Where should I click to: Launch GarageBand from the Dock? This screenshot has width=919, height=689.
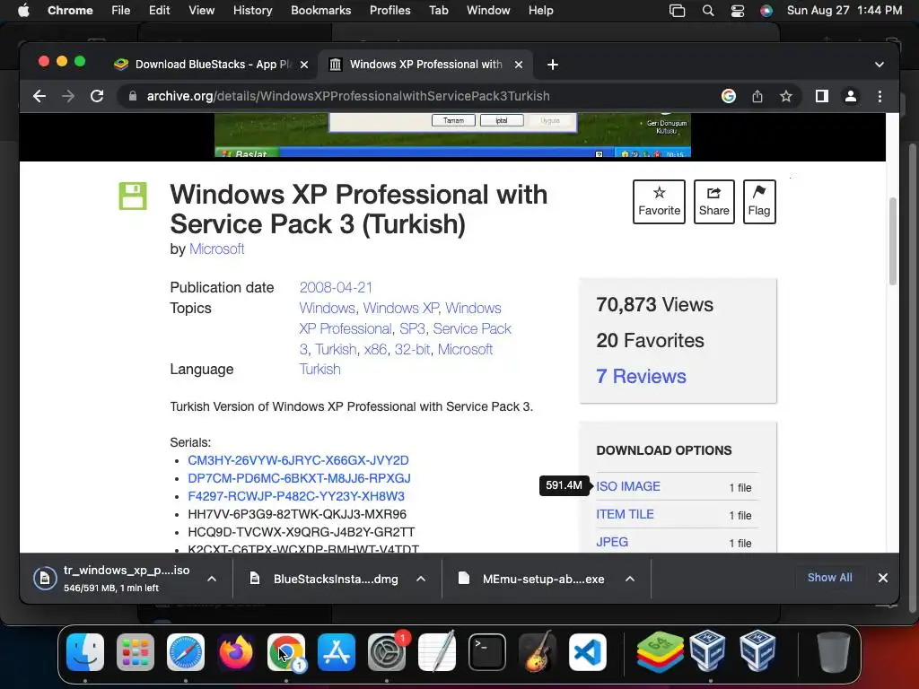(538, 652)
